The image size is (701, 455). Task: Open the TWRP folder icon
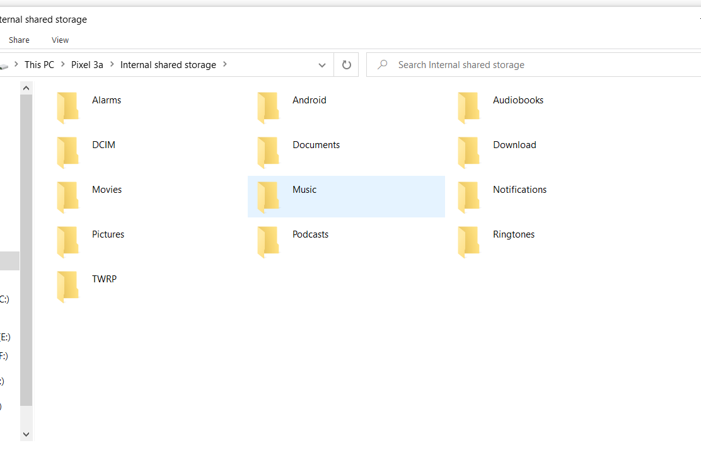pos(67,286)
